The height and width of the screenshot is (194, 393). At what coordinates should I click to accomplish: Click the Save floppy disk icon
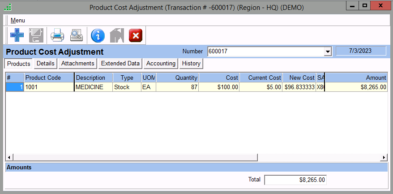[35, 35]
